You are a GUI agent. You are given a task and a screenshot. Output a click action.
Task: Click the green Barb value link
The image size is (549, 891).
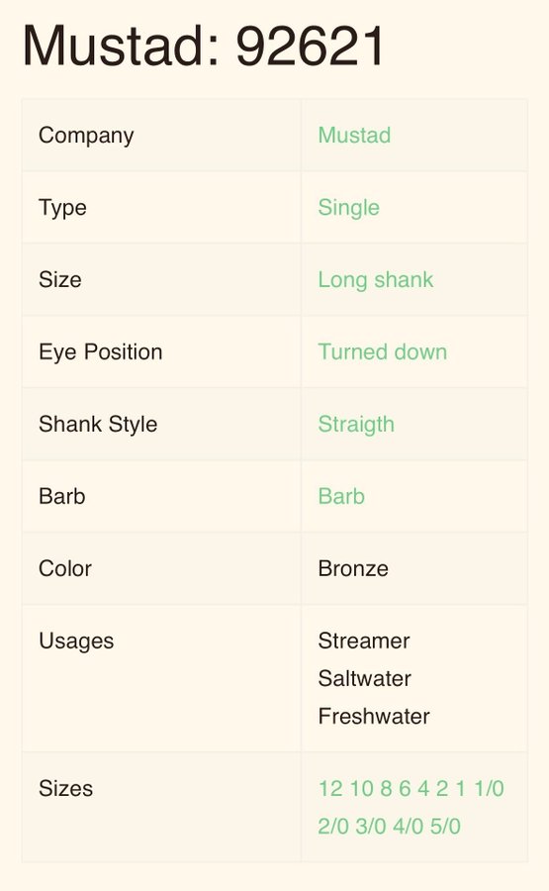point(341,496)
